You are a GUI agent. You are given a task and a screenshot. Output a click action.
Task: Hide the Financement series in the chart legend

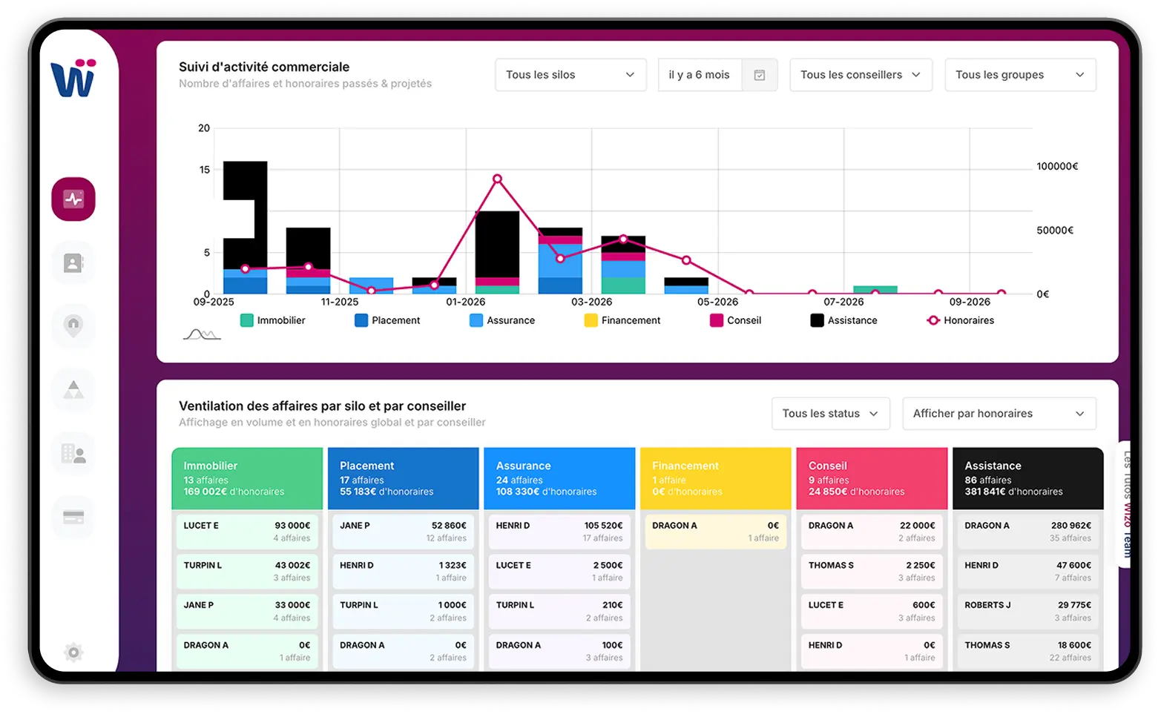pos(622,320)
